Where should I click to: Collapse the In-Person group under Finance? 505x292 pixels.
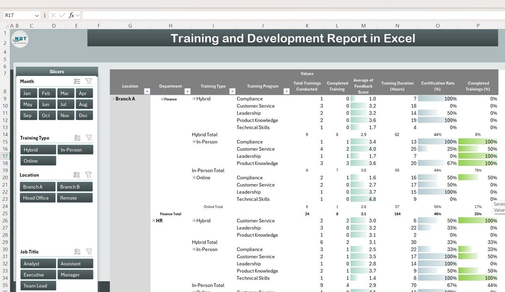[x=194, y=142]
